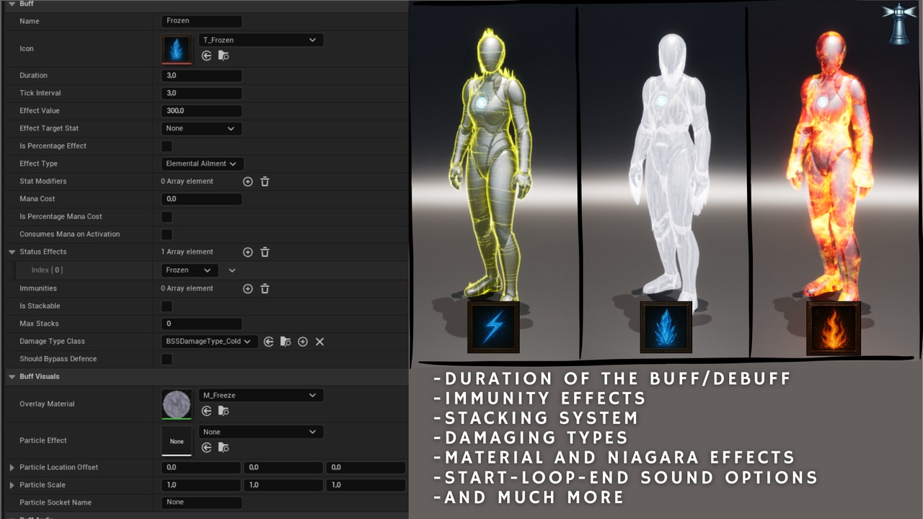Click the blue ice crystal frozen icon
The height and width of the screenshot is (519, 923).
click(666, 327)
